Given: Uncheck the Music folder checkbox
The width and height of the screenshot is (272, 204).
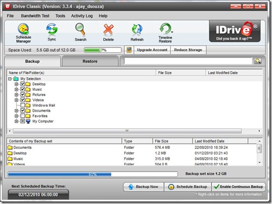Looking at the screenshot, I should point(23,89).
